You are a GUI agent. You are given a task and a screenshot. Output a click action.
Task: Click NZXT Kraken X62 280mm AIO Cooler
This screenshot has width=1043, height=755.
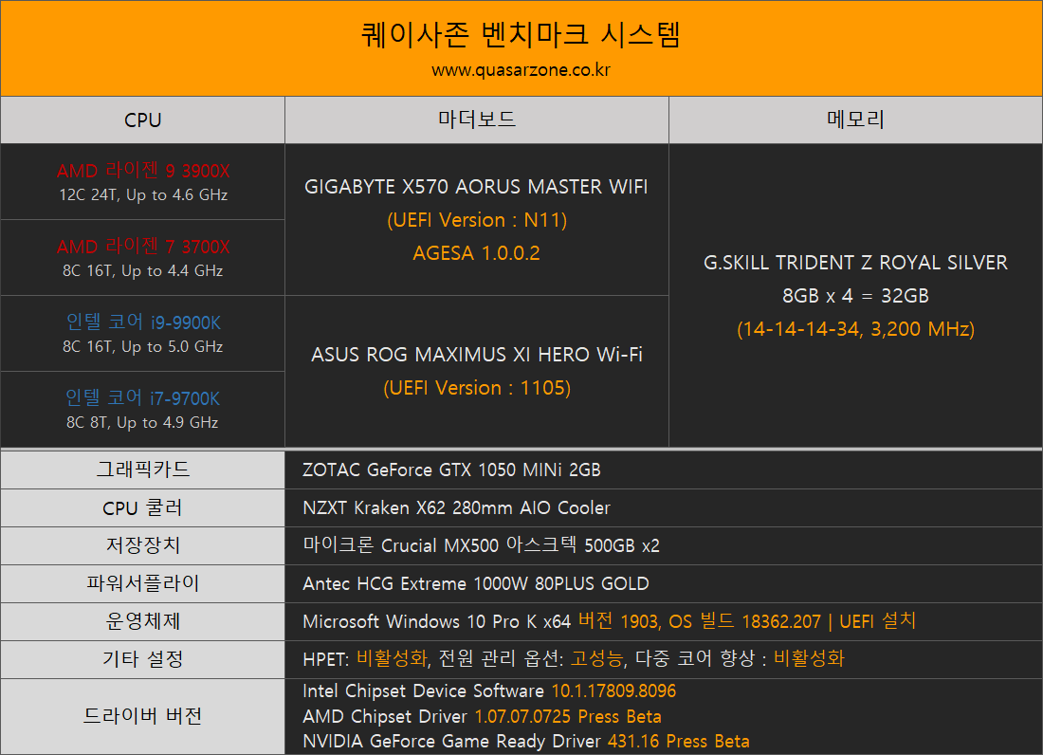pos(456,507)
